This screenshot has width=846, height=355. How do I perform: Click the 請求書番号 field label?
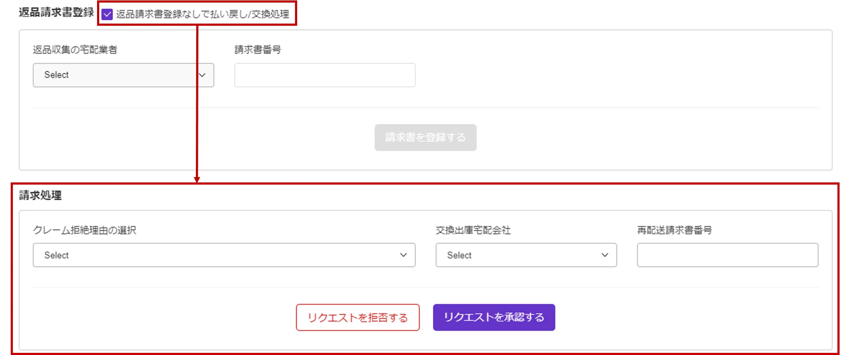[258, 50]
